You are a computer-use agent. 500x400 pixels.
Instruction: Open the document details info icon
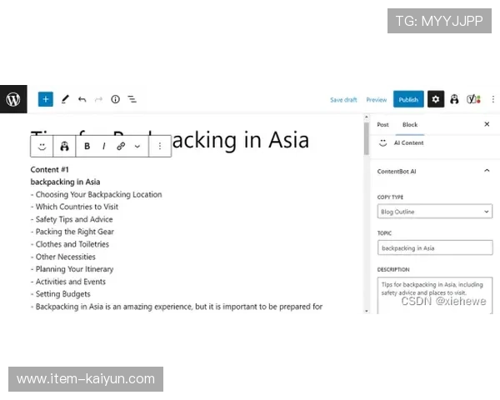[x=115, y=99]
